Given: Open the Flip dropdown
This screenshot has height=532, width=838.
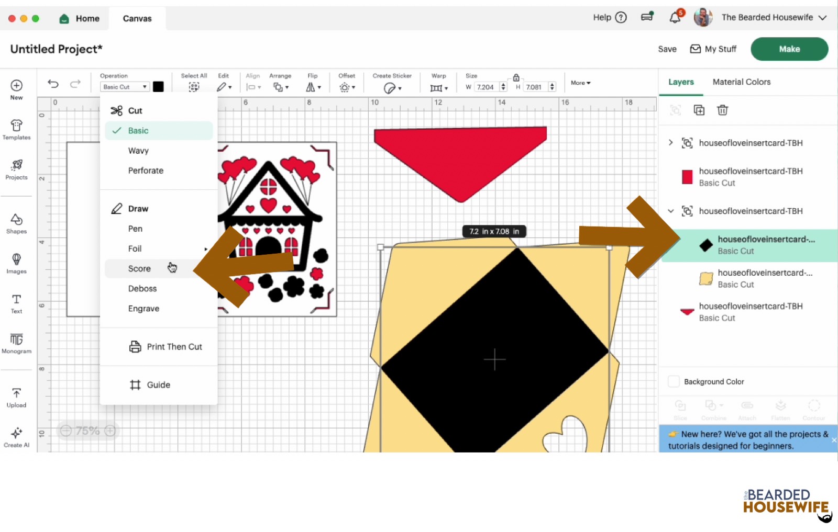Looking at the screenshot, I should pos(313,87).
